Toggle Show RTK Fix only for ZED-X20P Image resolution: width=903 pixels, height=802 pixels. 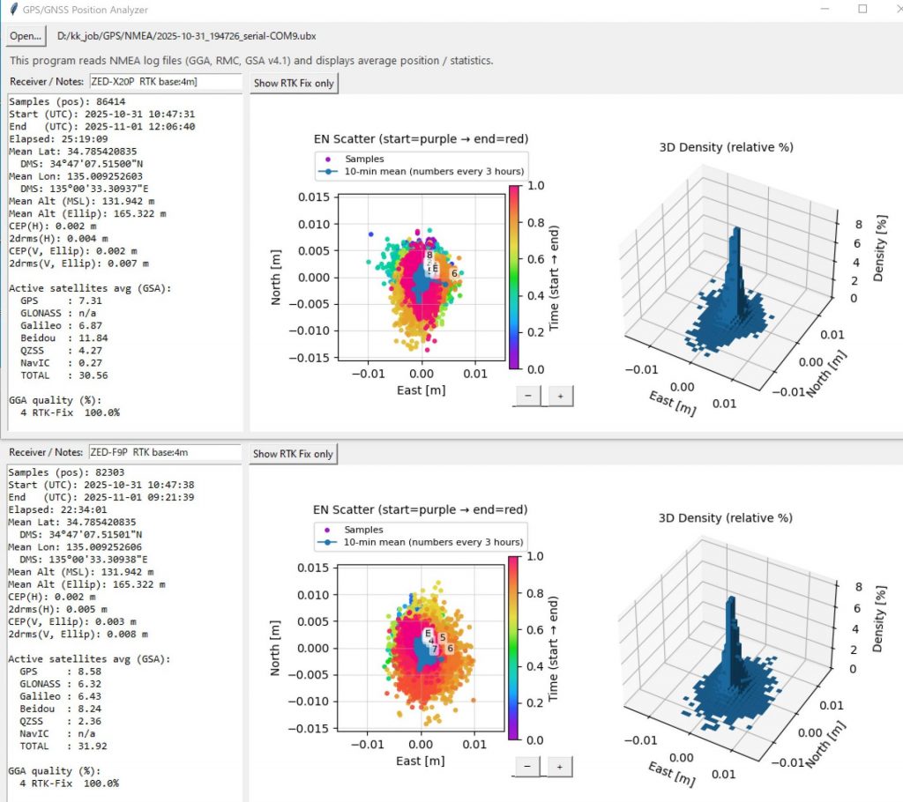pos(294,83)
